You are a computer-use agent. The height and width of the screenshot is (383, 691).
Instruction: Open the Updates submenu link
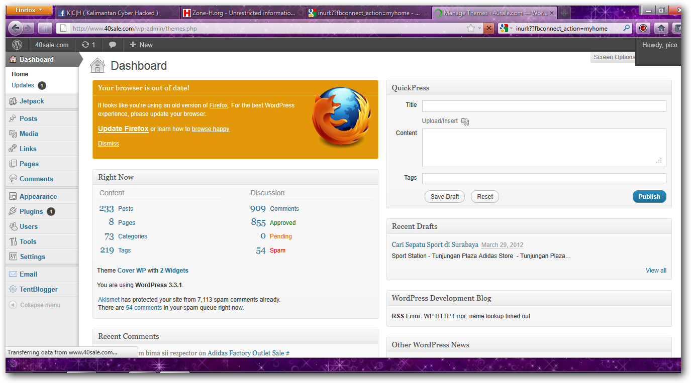pyautogui.click(x=23, y=85)
